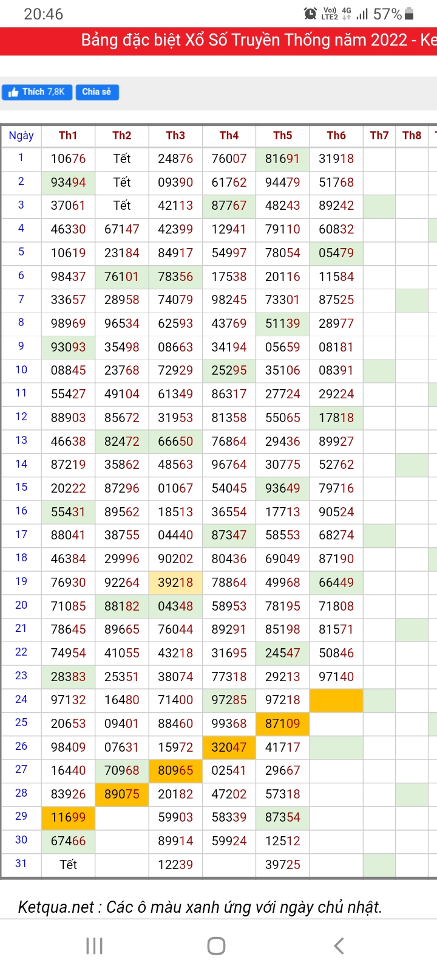This screenshot has width=437, height=973.
Task: Tap orange highlighted number 87109
Action: pos(283,724)
